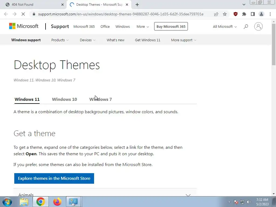Open File Explorer from taskbar
Viewport: 276px width, 207px height.
24,202
